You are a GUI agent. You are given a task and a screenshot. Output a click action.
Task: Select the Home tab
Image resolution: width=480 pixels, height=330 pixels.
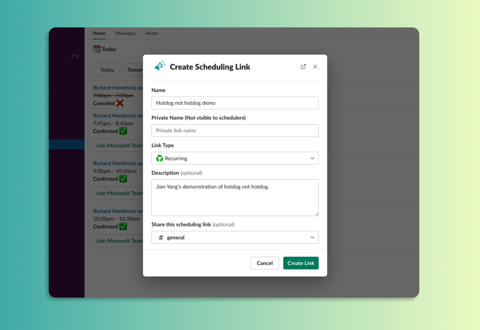[99, 33]
